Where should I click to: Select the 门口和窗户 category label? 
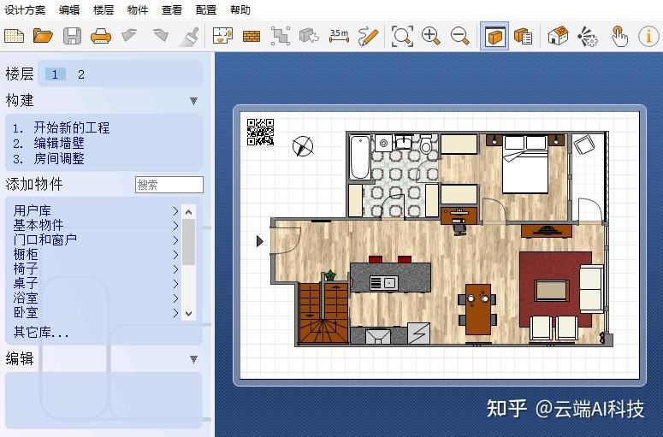44,239
